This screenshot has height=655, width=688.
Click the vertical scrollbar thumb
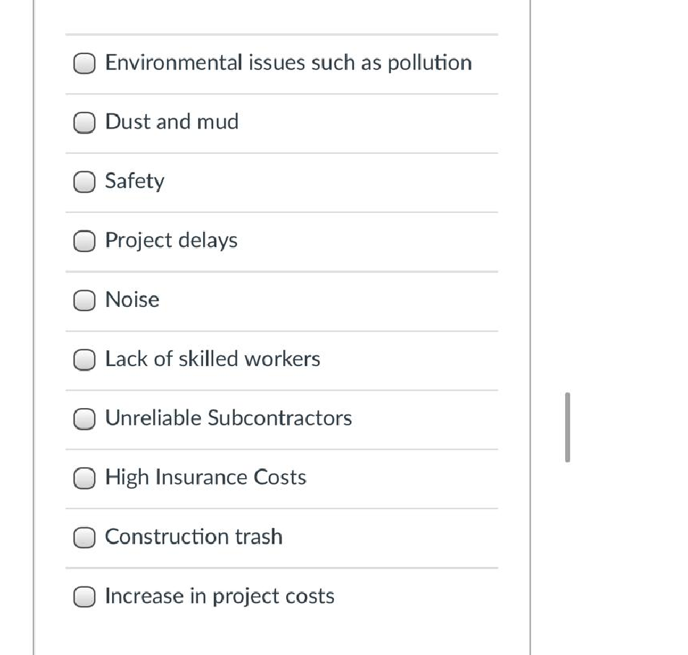click(567, 427)
